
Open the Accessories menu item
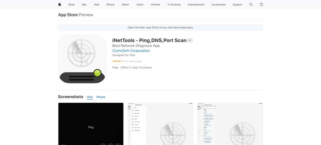click(x=218, y=4)
